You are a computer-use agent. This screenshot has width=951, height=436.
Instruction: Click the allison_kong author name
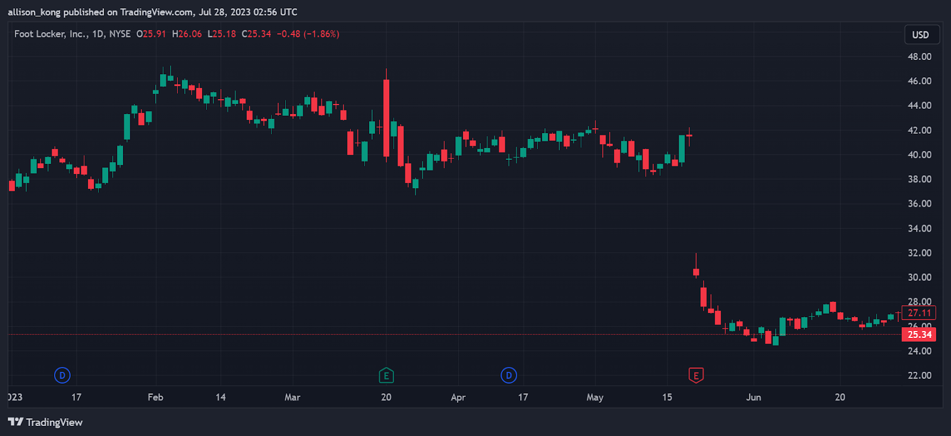click(x=34, y=12)
